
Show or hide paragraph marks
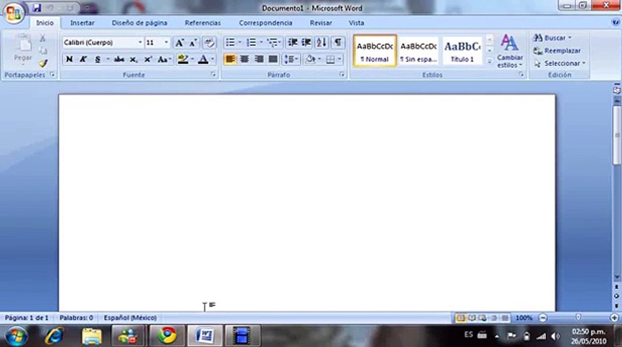338,42
